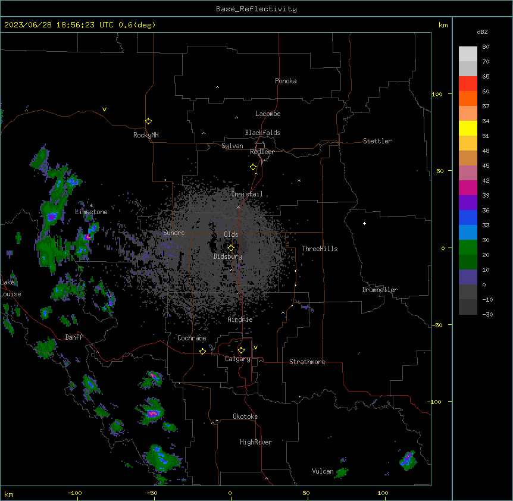Click the Drumheller label
This screenshot has height=501, width=513.
pos(380,290)
